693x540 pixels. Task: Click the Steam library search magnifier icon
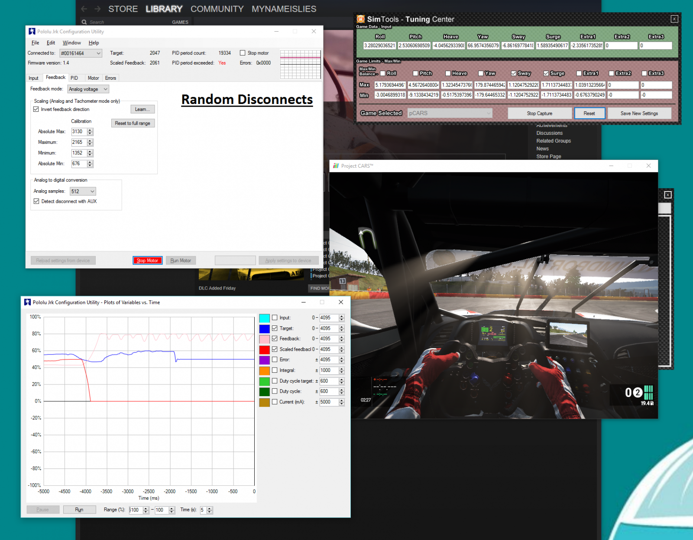(x=84, y=22)
